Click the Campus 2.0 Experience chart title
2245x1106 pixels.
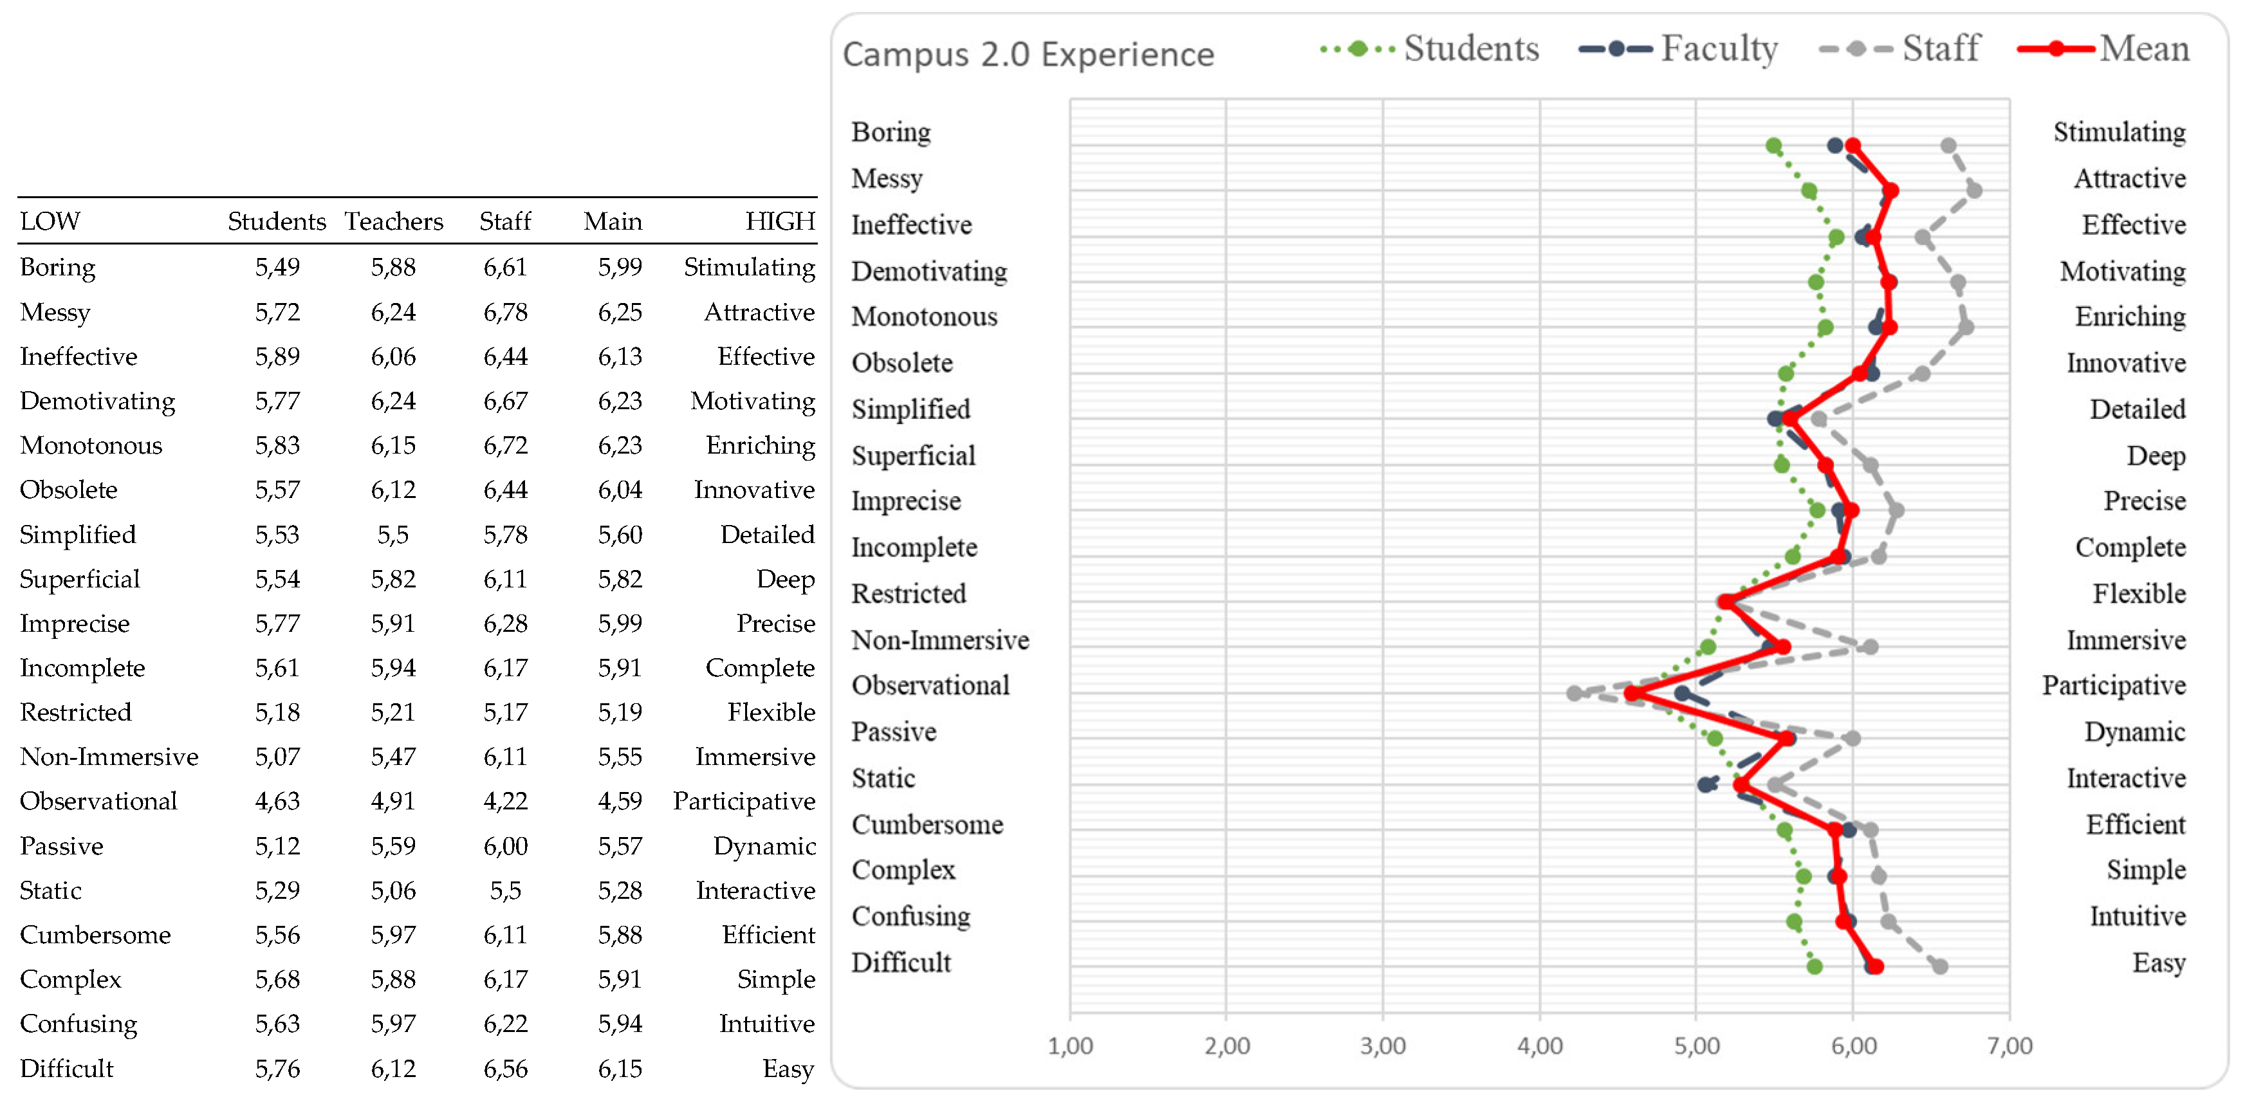[x=1028, y=55]
